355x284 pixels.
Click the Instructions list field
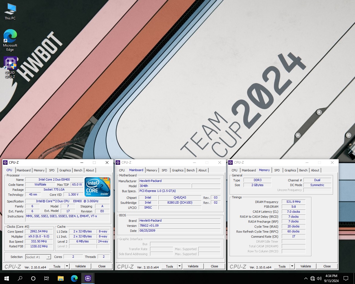[x=68, y=218]
